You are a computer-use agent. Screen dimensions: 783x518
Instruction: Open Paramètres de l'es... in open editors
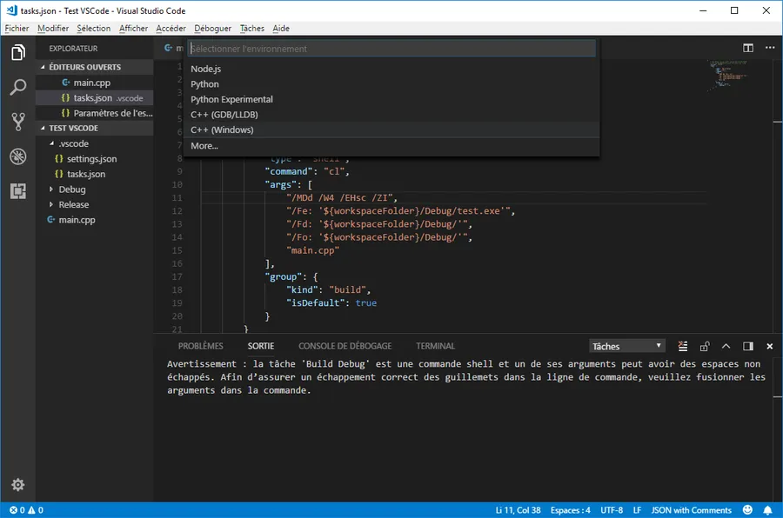pyautogui.click(x=95, y=113)
